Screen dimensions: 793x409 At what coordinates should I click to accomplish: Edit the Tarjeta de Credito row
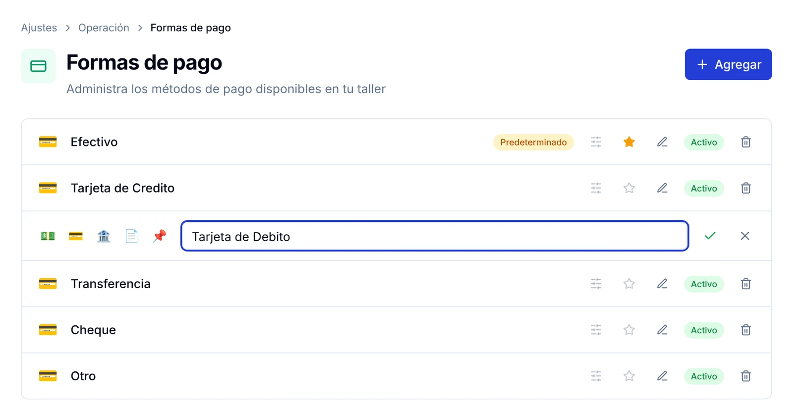tap(662, 188)
